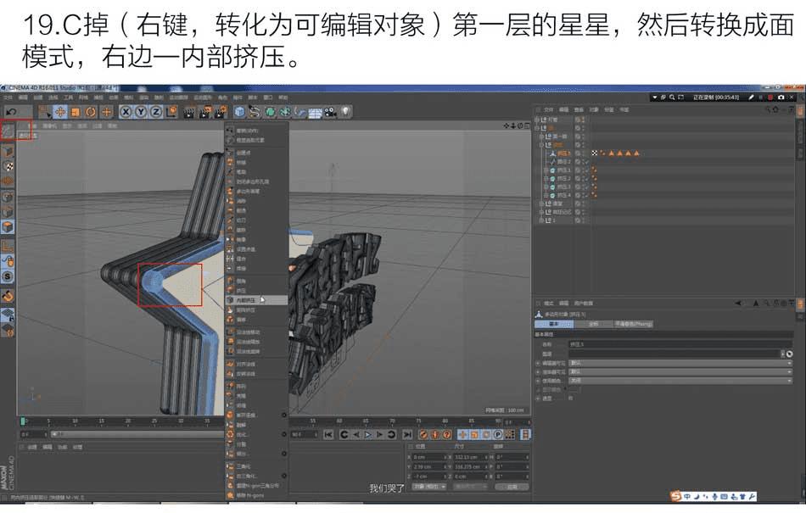Click the Record Active Objects red key button

pyautogui.click(x=423, y=434)
